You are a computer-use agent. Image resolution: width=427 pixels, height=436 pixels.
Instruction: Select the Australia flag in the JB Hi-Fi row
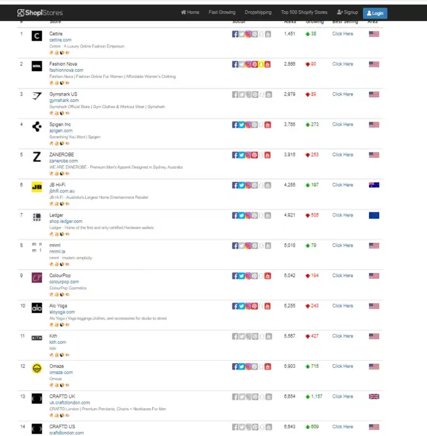tap(374, 185)
